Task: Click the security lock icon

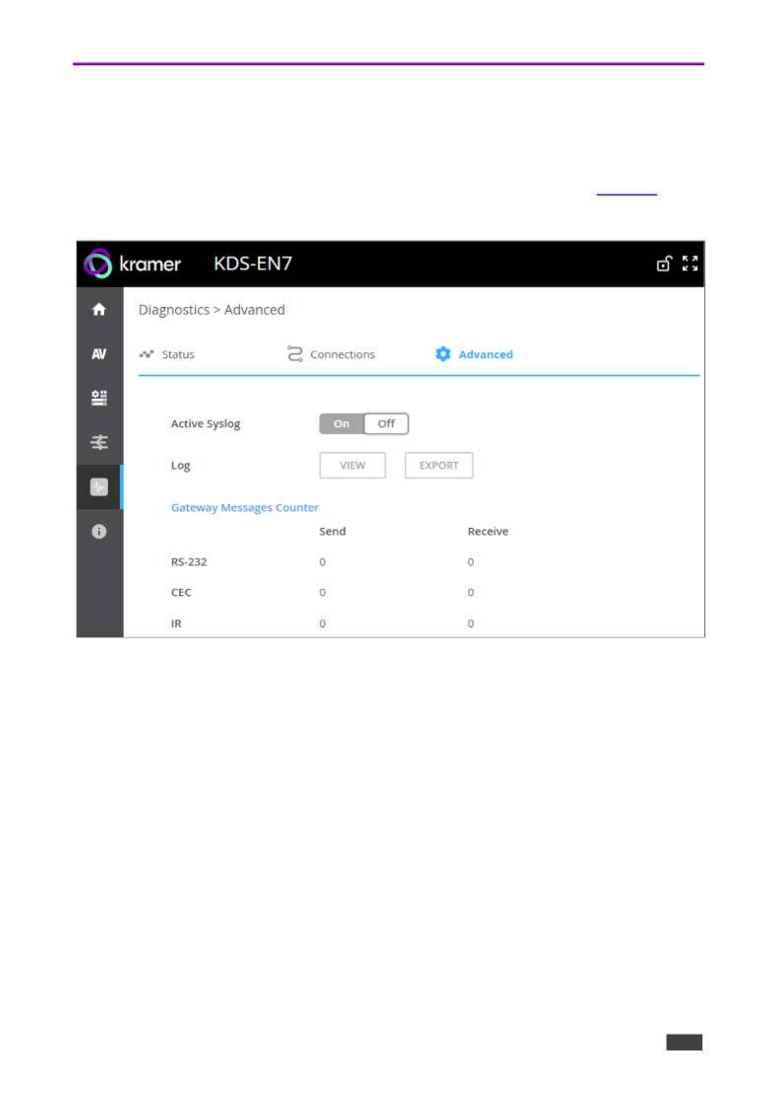Action: point(664,264)
